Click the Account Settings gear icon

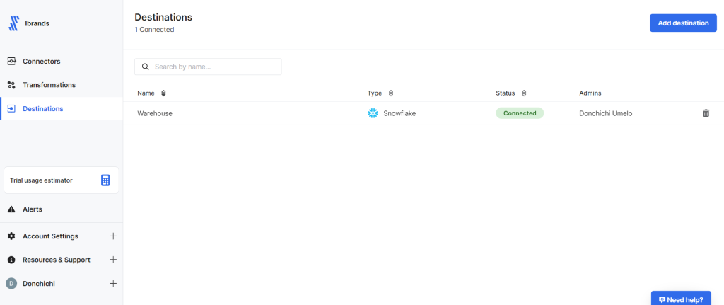[11, 236]
